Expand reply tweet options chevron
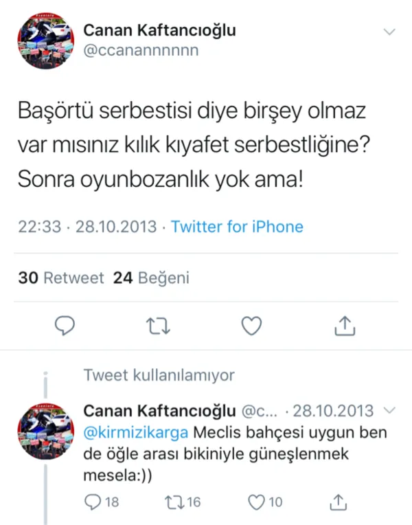Image resolution: width=412 pixels, height=525 pixels. point(389,410)
